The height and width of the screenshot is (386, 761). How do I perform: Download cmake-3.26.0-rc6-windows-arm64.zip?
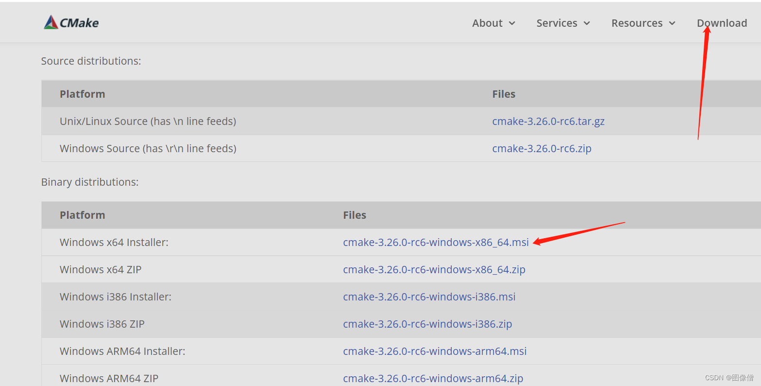coord(433,378)
